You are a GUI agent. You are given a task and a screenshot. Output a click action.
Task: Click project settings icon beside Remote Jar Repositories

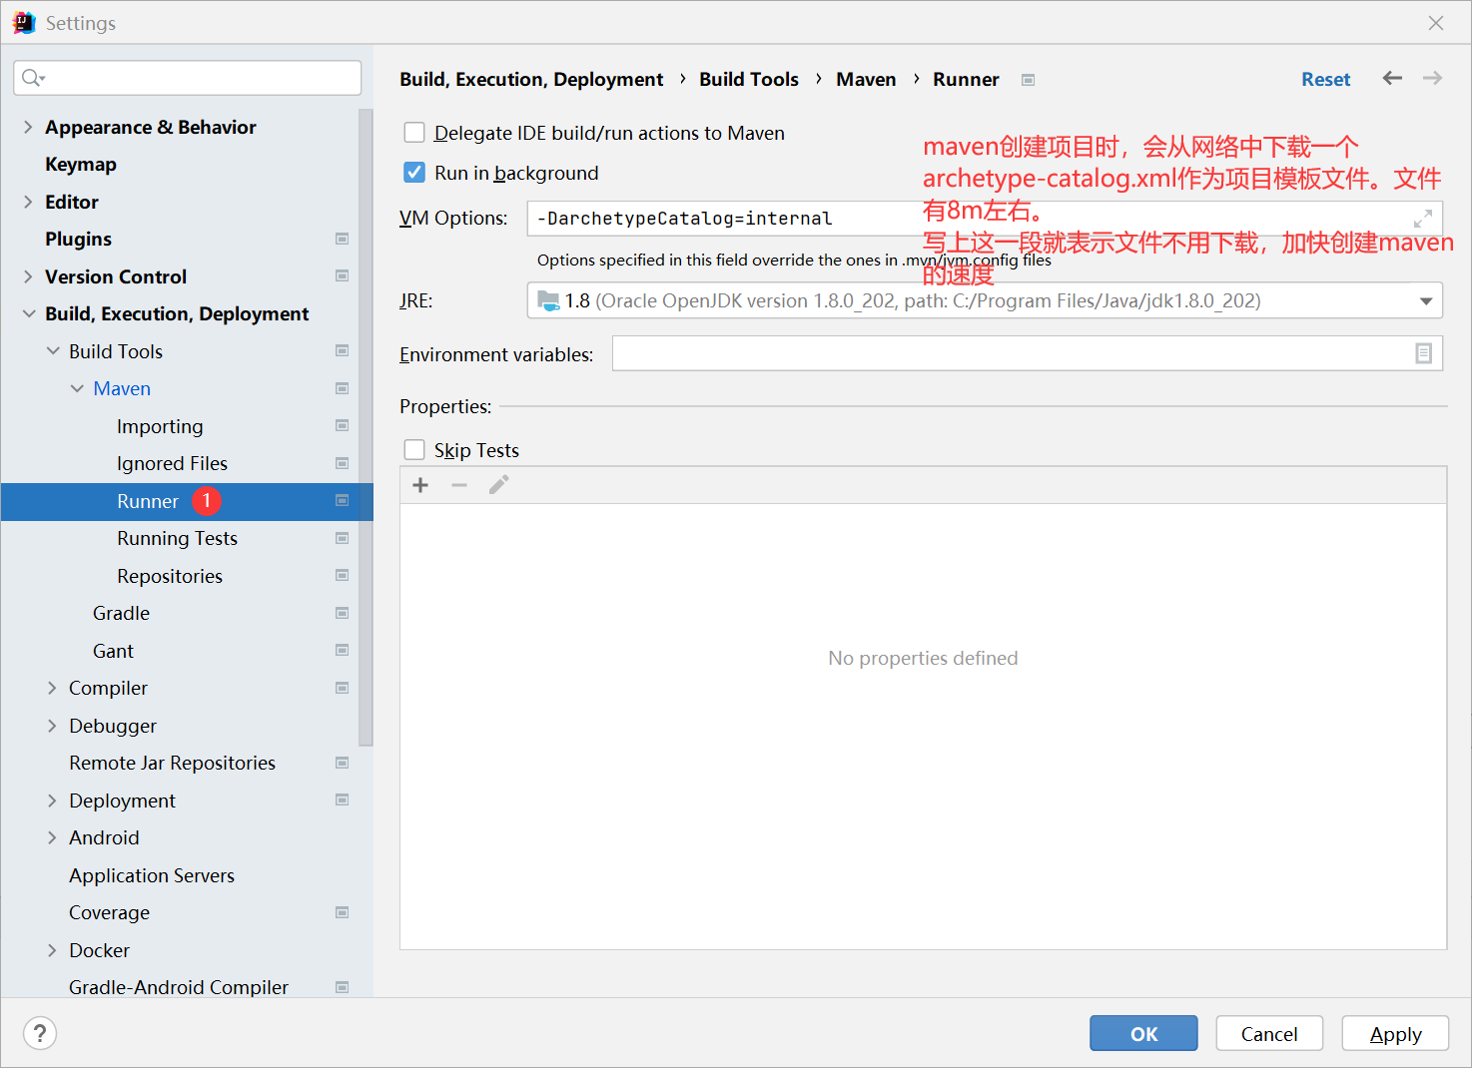[342, 763]
